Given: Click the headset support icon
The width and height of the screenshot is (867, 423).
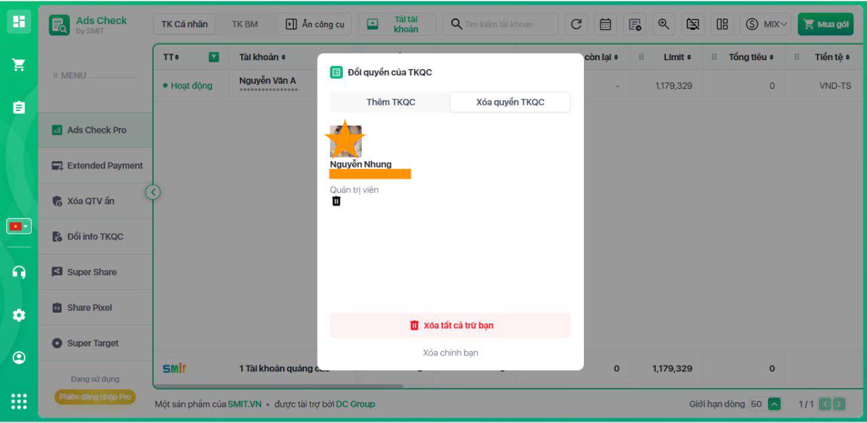Looking at the screenshot, I should pyautogui.click(x=19, y=272).
